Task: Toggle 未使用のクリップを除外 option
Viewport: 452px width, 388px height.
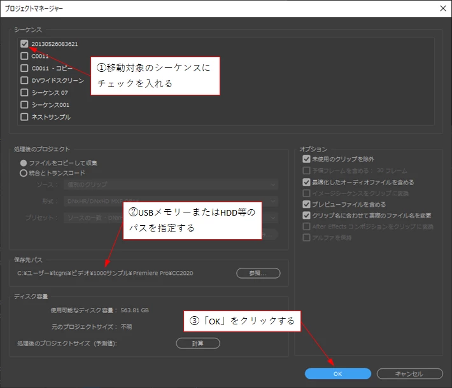Action: pos(306,159)
